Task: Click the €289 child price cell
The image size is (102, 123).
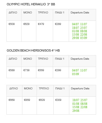Action: pos(58,24)
